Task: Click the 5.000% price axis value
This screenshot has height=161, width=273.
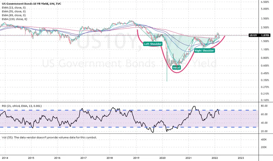Action: 265,9
